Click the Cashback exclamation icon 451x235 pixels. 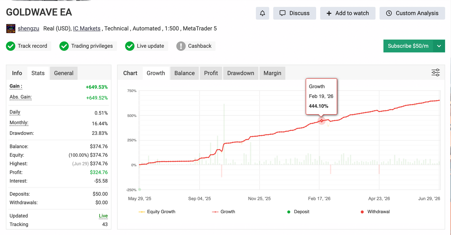tap(181, 46)
